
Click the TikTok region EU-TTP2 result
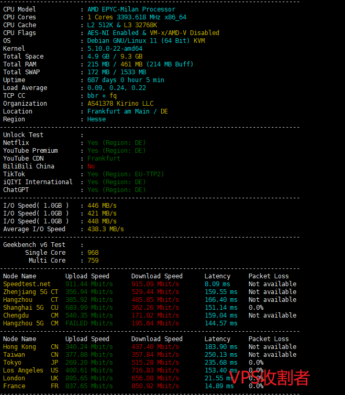pos(126,174)
